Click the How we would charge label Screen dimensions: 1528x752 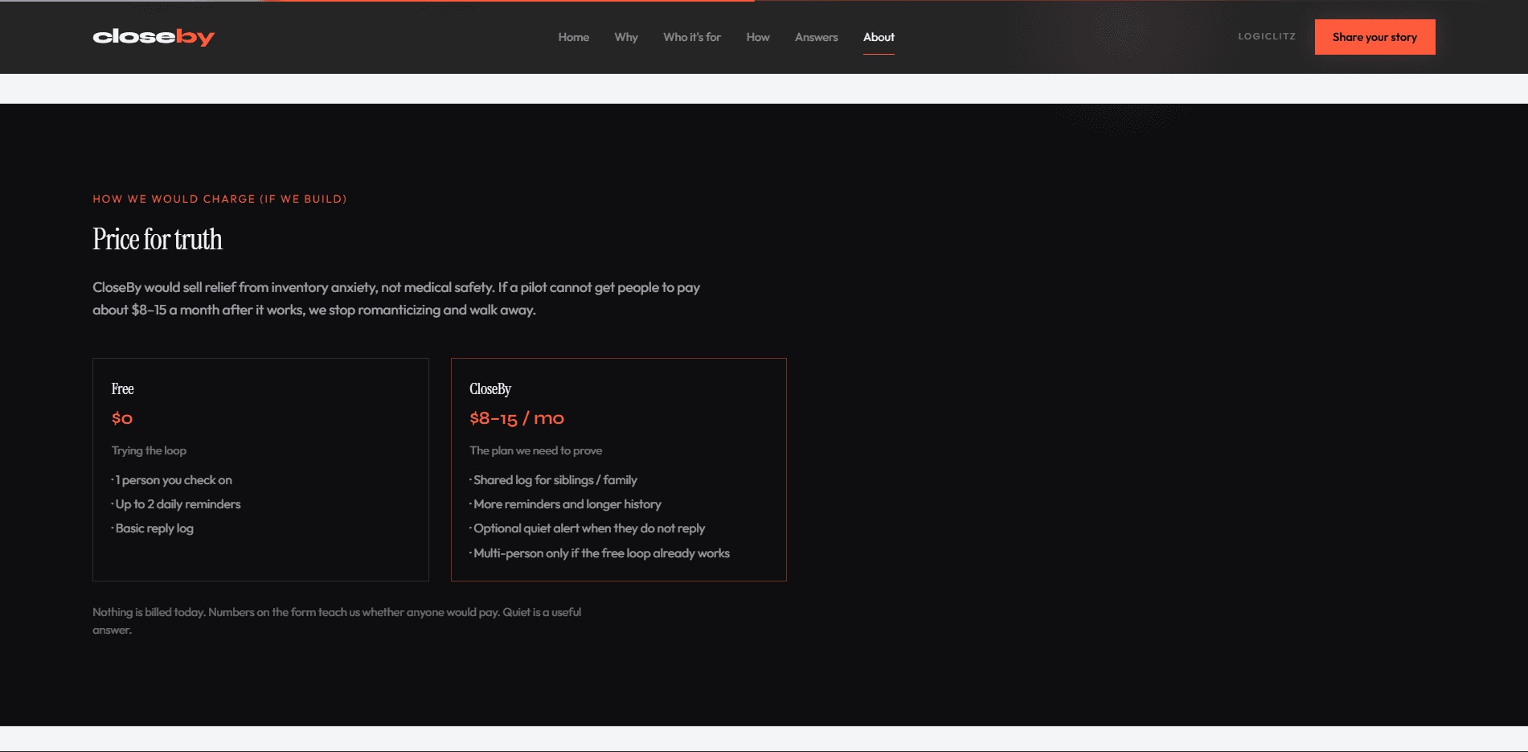(x=219, y=199)
